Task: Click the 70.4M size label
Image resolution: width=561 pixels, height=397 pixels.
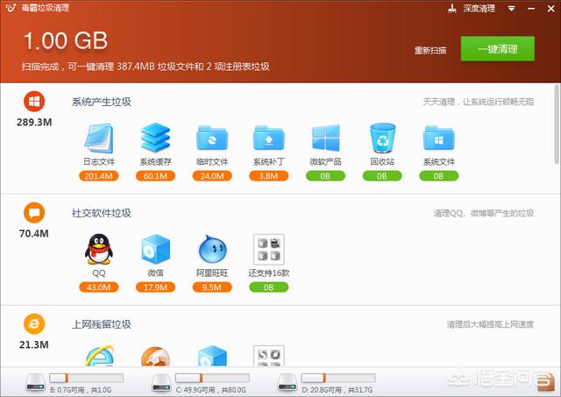Action: tap(34, 233)
